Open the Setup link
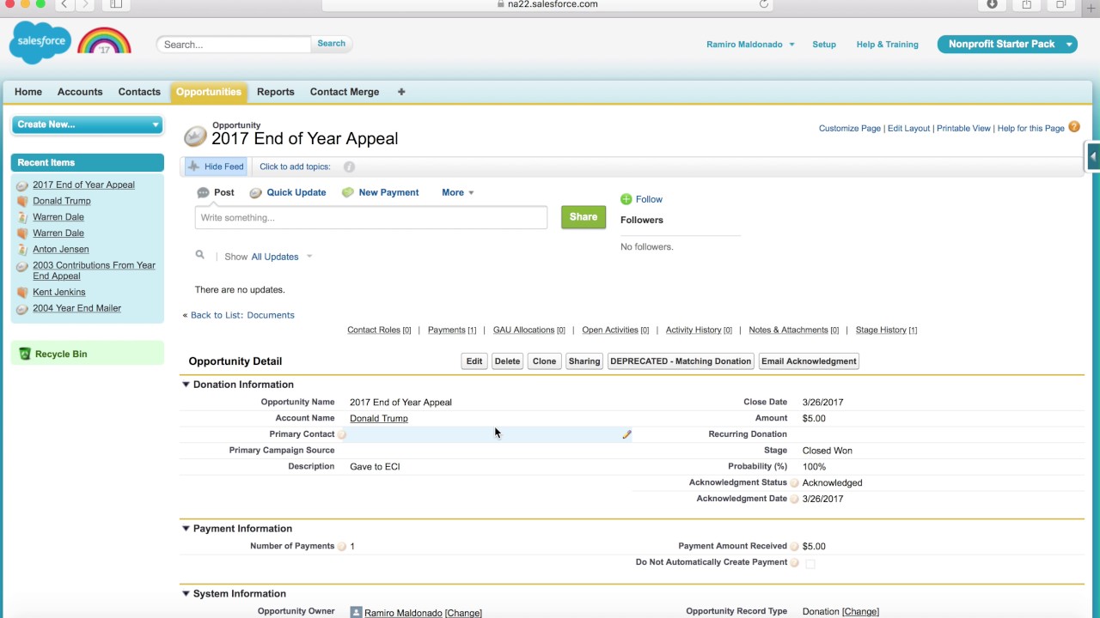Viewport: 1100px width, 618px height. (x=824, y=45)
